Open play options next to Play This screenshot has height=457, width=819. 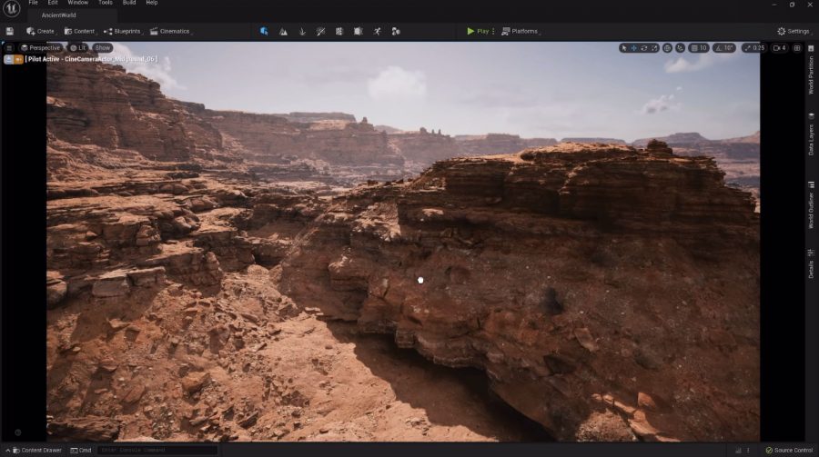point(493,31)
